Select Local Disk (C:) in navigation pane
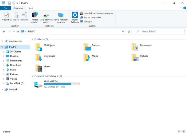The width and height of the screenshot is (187, 134). [x=17, y=83]
